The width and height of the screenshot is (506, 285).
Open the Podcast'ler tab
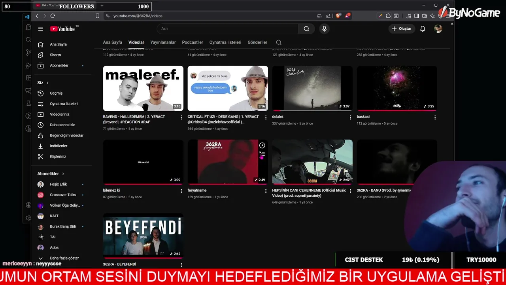point(193,42)
